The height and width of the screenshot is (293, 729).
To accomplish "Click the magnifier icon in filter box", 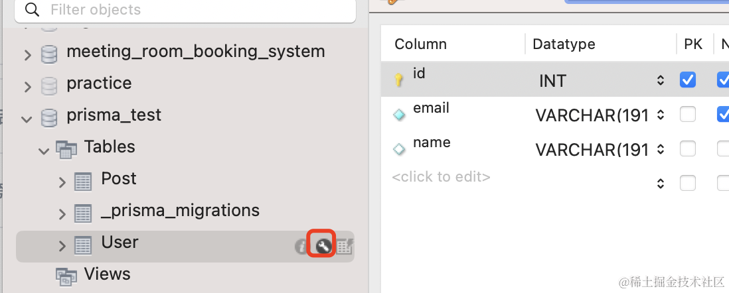I will coord(32,10).
